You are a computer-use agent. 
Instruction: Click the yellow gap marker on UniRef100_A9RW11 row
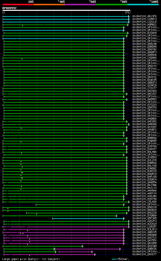click(22, 26)
